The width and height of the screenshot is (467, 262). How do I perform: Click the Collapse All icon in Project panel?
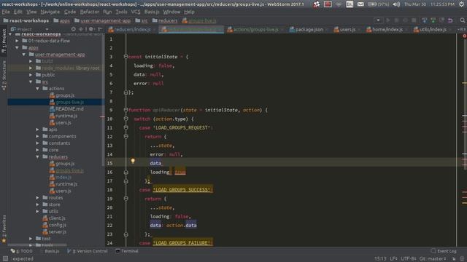click(81, 29)
